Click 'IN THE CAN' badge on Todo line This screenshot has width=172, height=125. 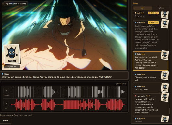click(x=154, y=23)
